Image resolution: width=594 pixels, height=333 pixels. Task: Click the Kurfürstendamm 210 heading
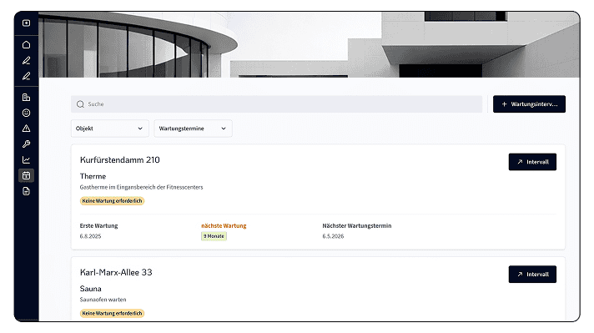click(x=119, y=160)
